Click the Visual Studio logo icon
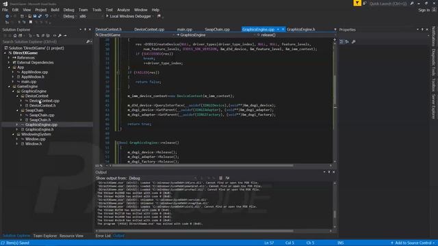 point(5,3)
